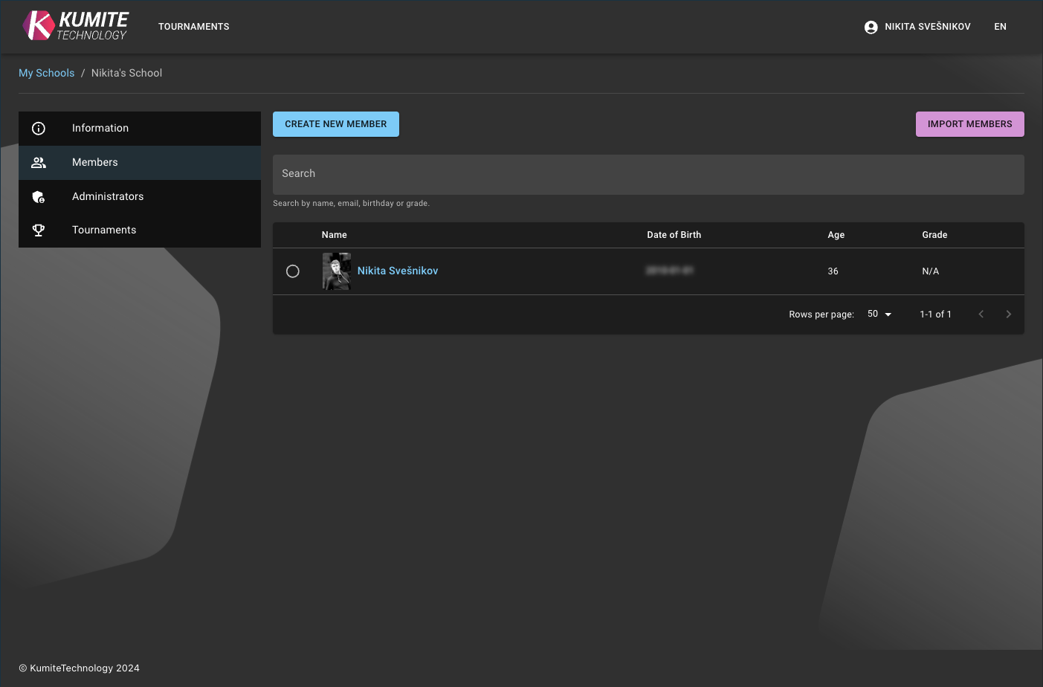Screen dimensions: 1043x687
Task: Open Tournaments in top navigation
Action: click(x=193, y=27)
